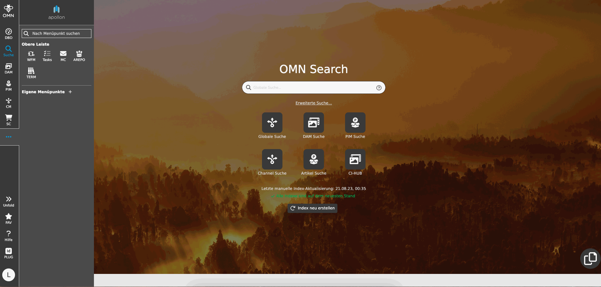Open the Erweiterte Suche link

point(314,103)
